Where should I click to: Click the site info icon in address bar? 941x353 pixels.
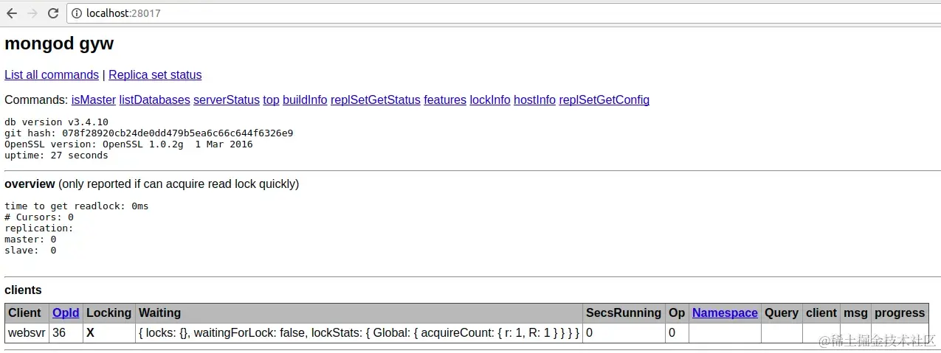coord(77,13)
